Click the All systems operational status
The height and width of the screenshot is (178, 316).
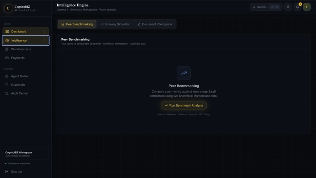coord(18,164)
